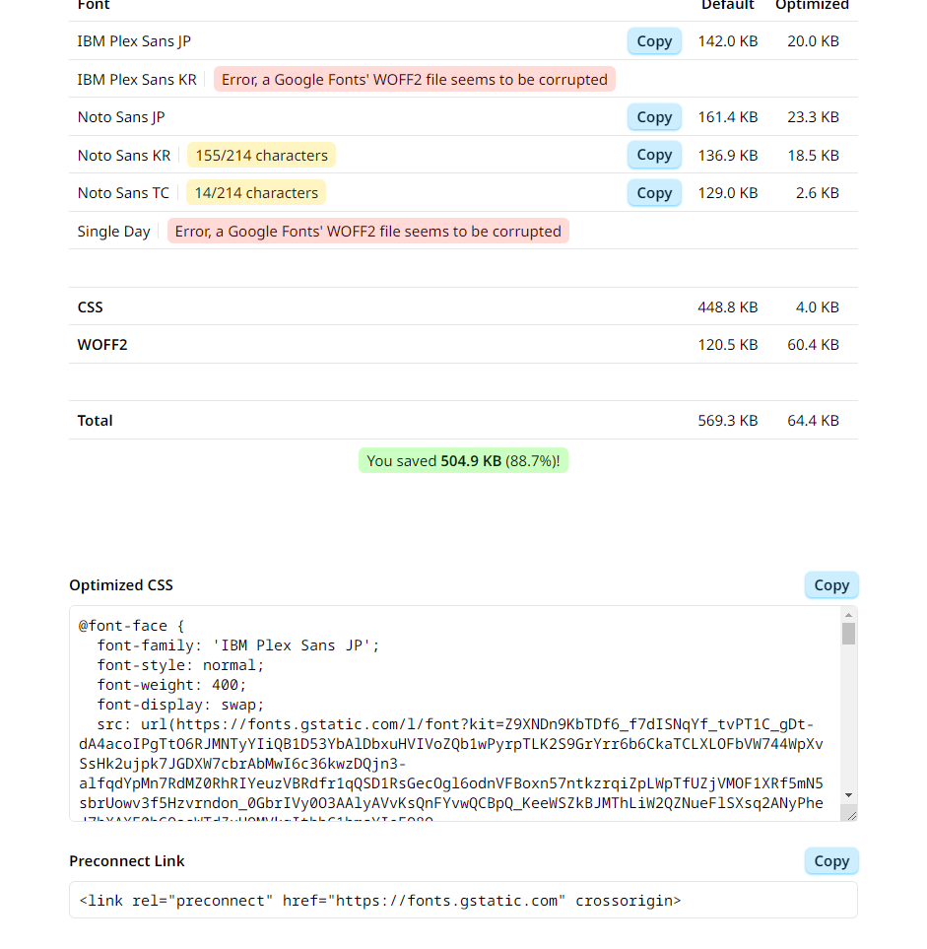Screen dimensions: 927x949
Task: Click the CSS text area scrollbar down arrow
Action: 848,795
